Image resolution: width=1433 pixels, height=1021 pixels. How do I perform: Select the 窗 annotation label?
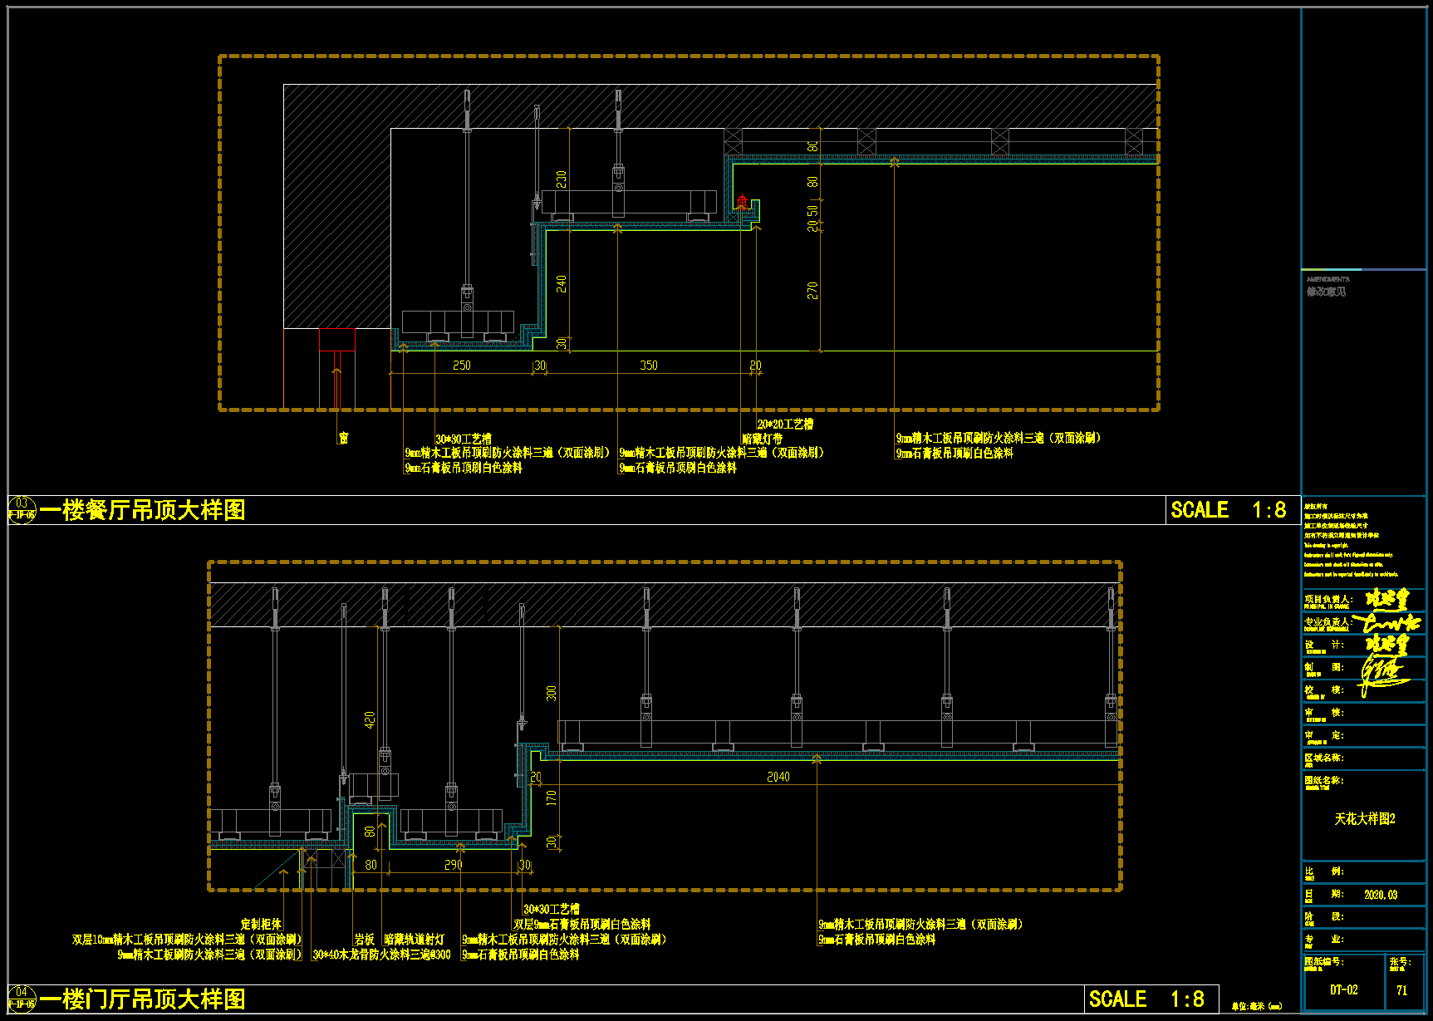(343, 438)
